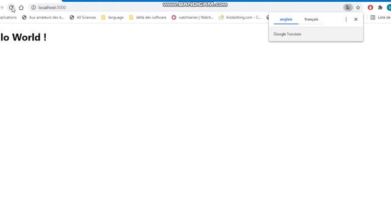Reload the localhost page
This screenshot has height=220, width=391.
coord(11,7)
